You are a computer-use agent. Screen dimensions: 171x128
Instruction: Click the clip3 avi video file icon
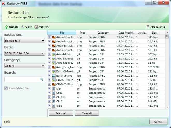pos(54,106)
